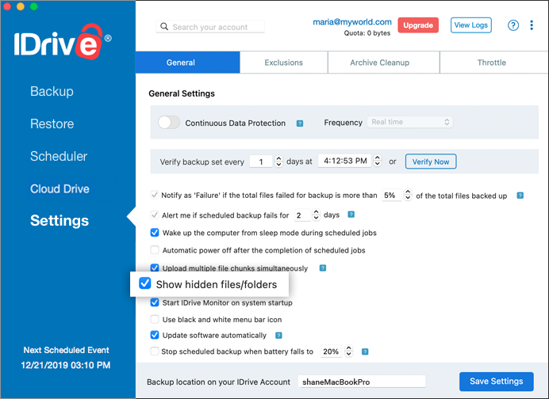The width and height of the screenshot is (549, 399).
Task: Click the Save Settings button
Action: [x=497, y=381]
